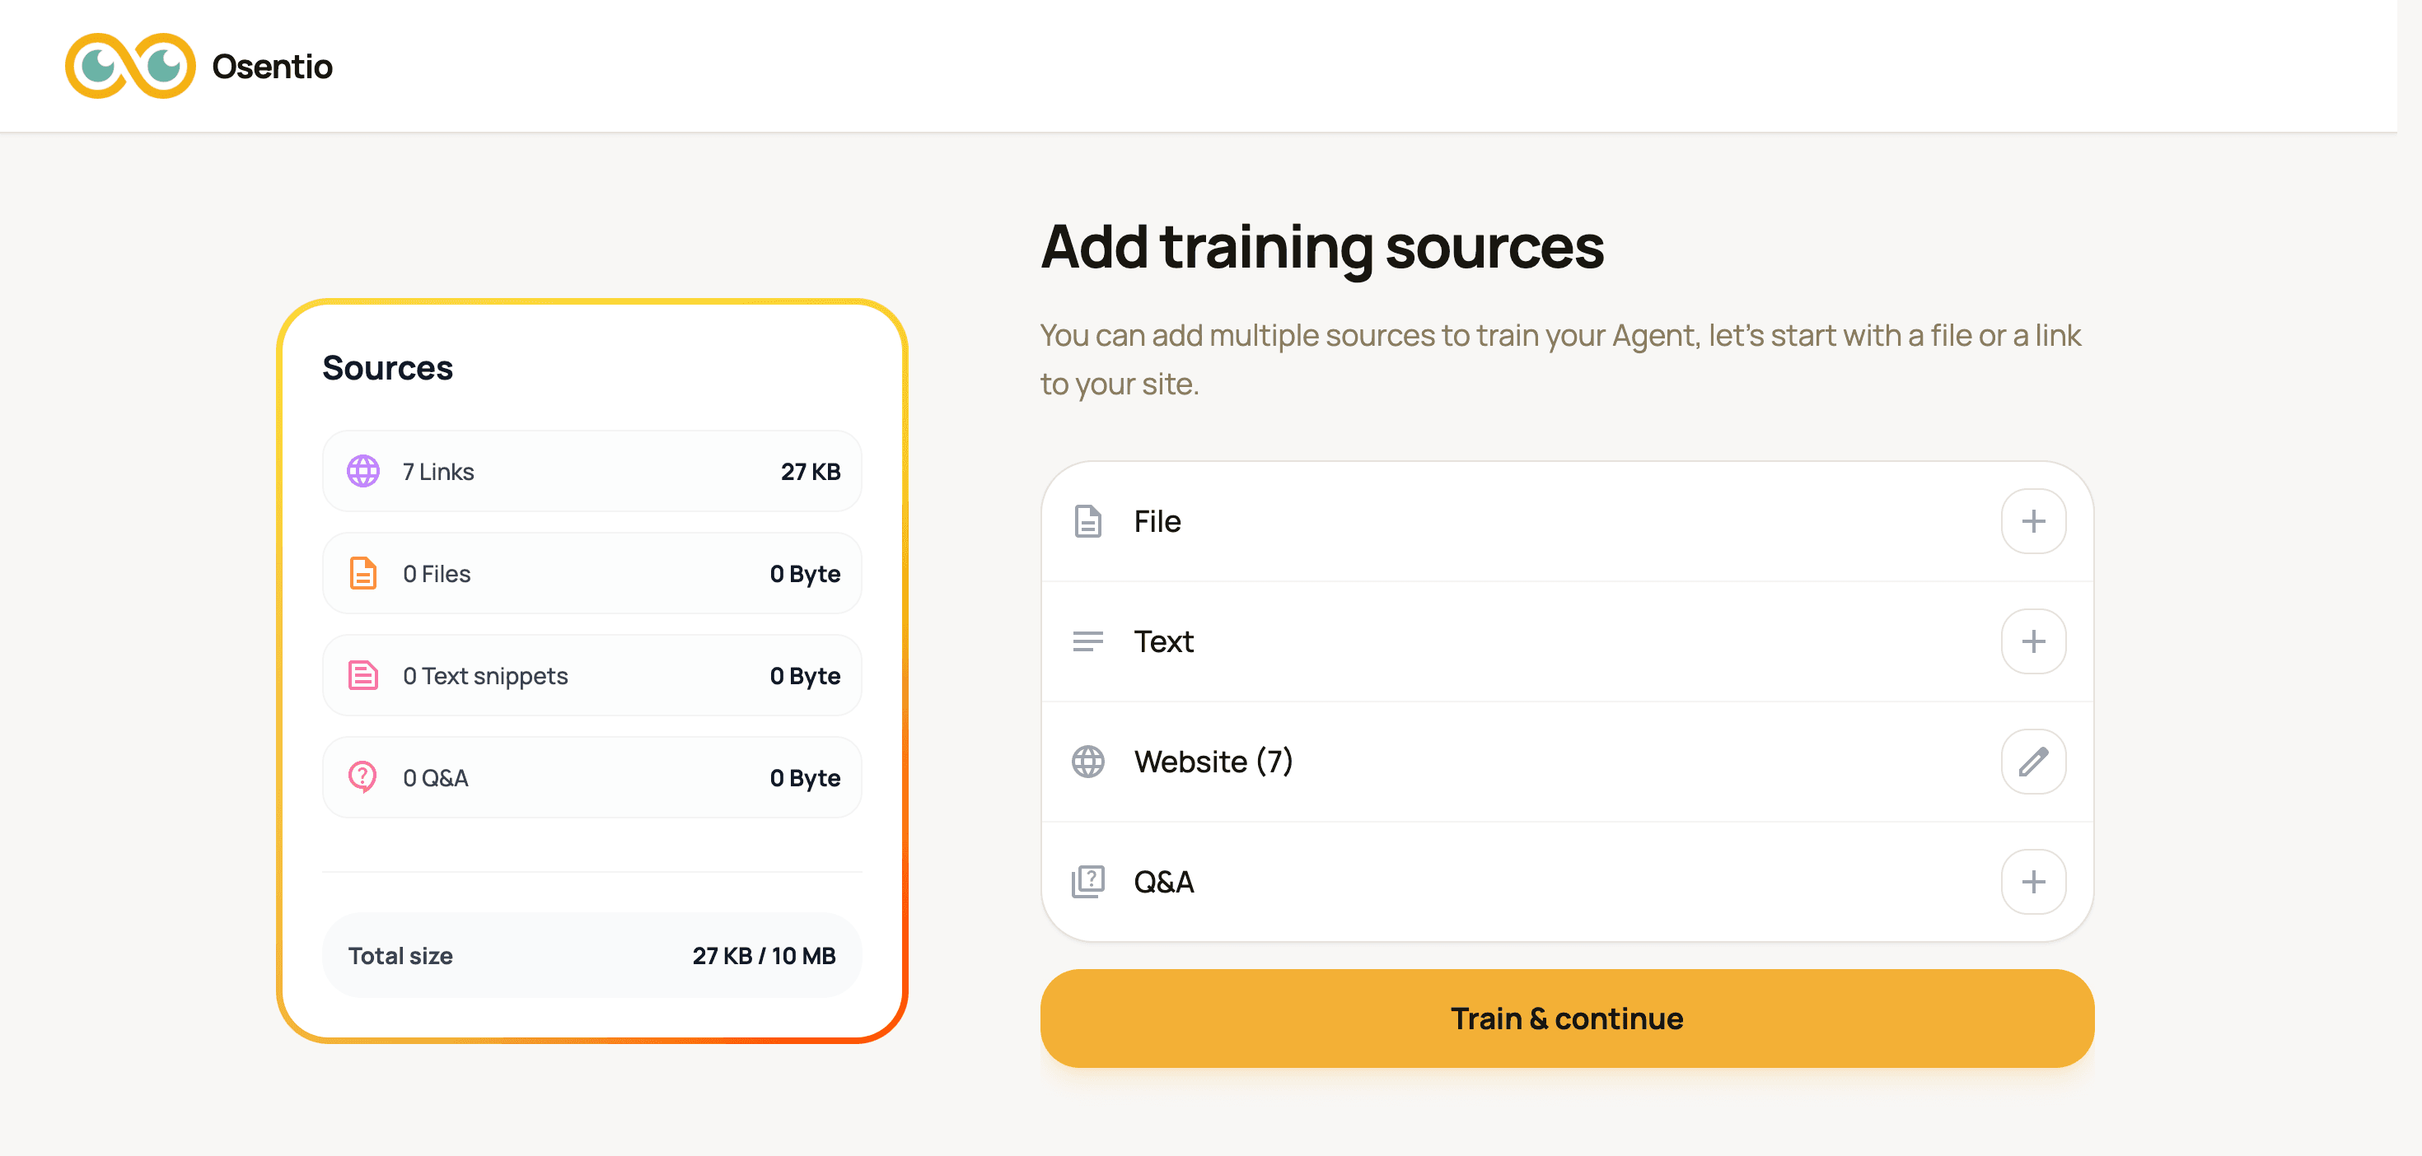Expand the File source row
Image resolution: width=2422 pixels, height=1156 pixels.
(1566, 522)
